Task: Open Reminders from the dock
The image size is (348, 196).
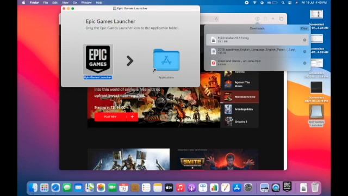Action: point(146,187)
